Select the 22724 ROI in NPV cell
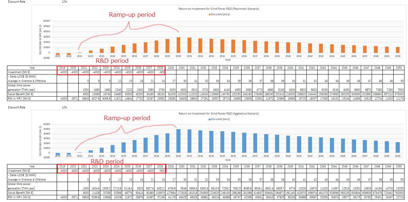Image resolution: width=408 pixels, height=202 pixels. (x=401, y=196)
